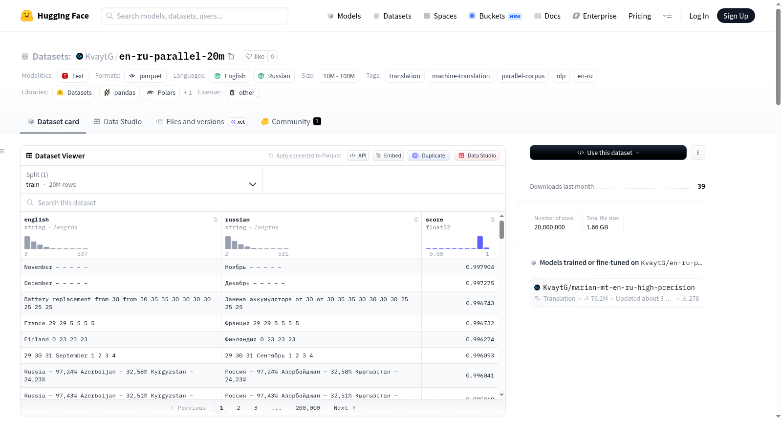Click the "Finland 0 23 23 23" cell

121,339
